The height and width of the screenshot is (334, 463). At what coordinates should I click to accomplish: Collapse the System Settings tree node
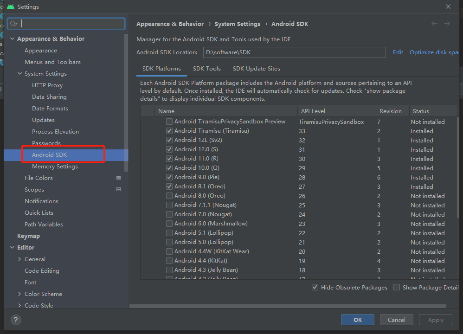pos(20,74)
